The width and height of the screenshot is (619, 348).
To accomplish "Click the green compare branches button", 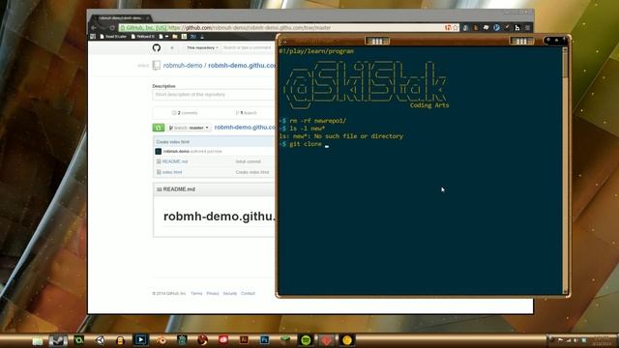I will click(159, 128).
